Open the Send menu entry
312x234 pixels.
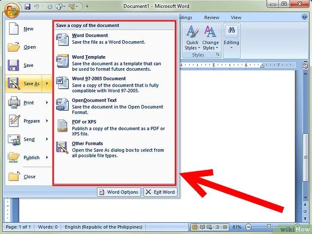coord(28,139)
